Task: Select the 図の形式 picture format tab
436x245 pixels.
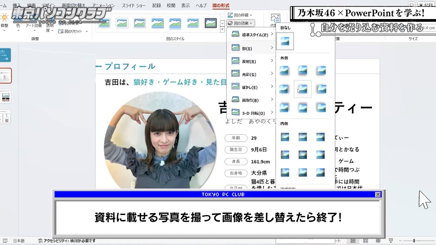Action: pyautogui.click(x=221, y=5)
